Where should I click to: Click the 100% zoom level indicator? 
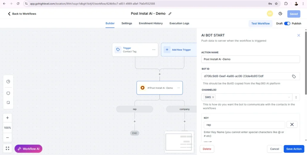point(7,128)
